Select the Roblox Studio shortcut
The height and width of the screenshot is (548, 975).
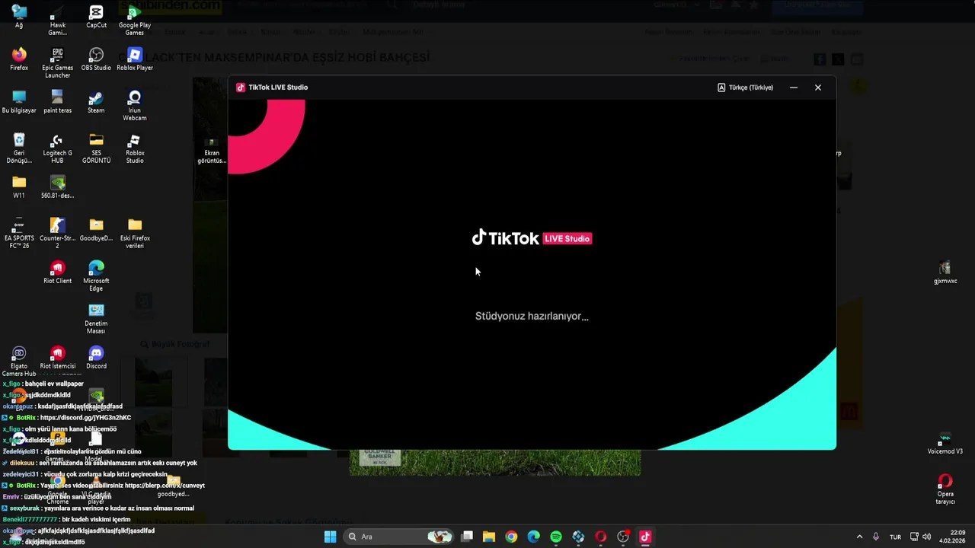click(x=135, y=148)
